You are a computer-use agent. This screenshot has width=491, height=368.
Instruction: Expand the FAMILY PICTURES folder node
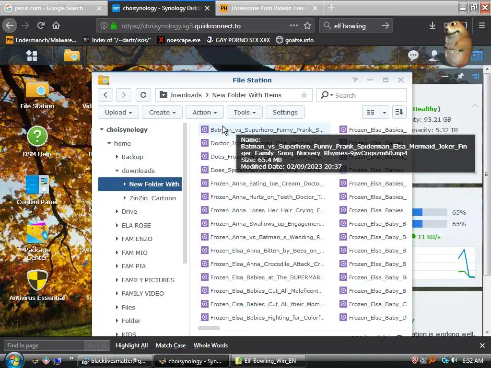coord(117,280)
